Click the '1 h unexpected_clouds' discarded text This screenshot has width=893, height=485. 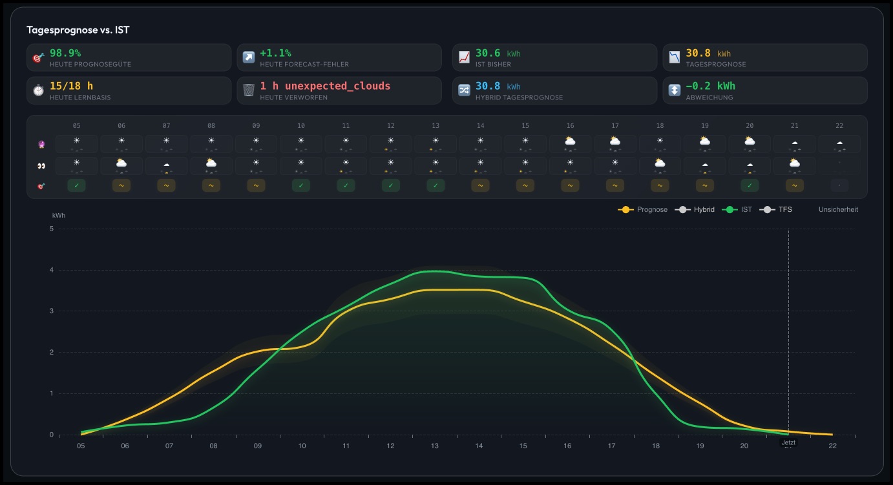pos(325,86)
